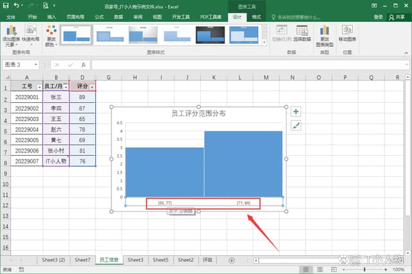This screenshot has height=274, width=412.
Task: Open the 工号 column filter dropdown
Action: (39, 86)
